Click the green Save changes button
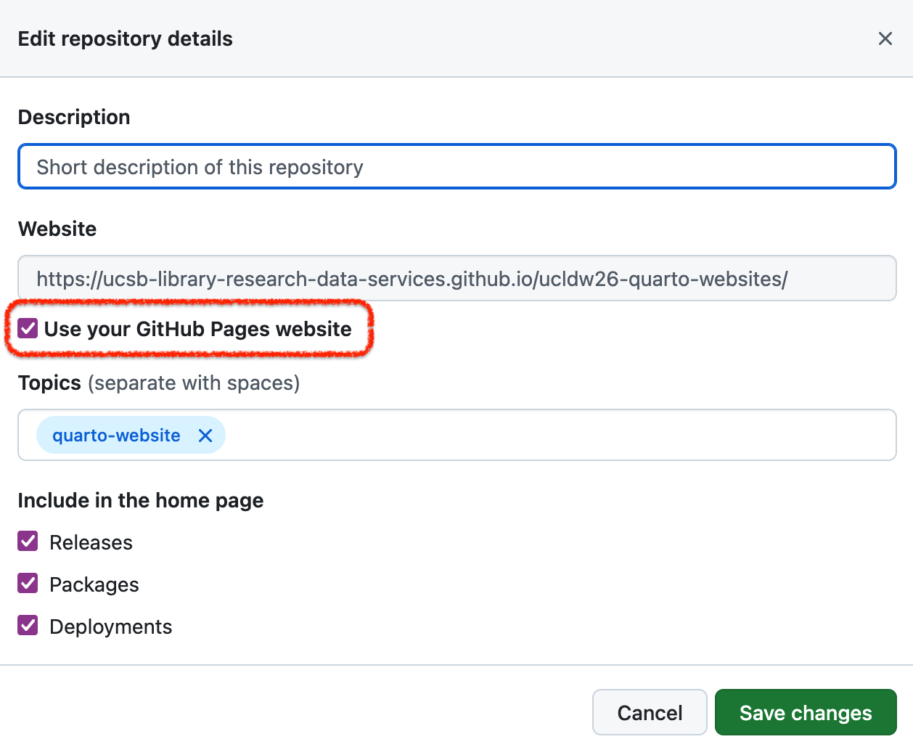Screen dimensions: 913x755 pyautogui.click(x=805, y=713)
